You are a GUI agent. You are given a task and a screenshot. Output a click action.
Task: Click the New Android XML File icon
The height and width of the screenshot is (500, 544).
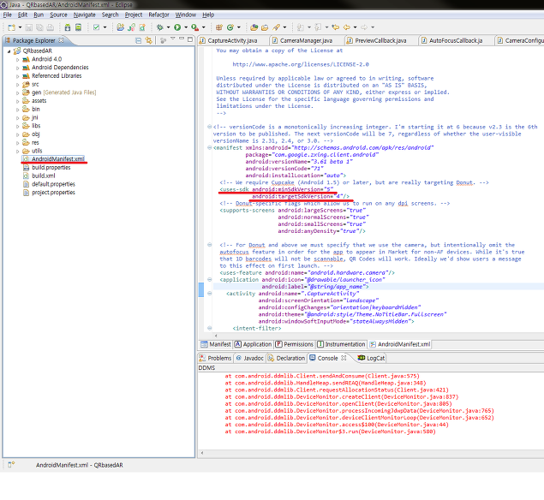point(142,27)
